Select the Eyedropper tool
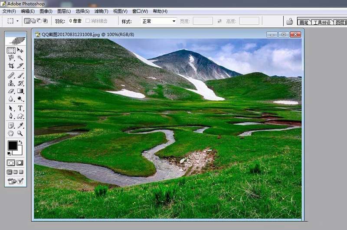Image resolution: width=347 pixels, height=230 pixels. pos(20,125)
